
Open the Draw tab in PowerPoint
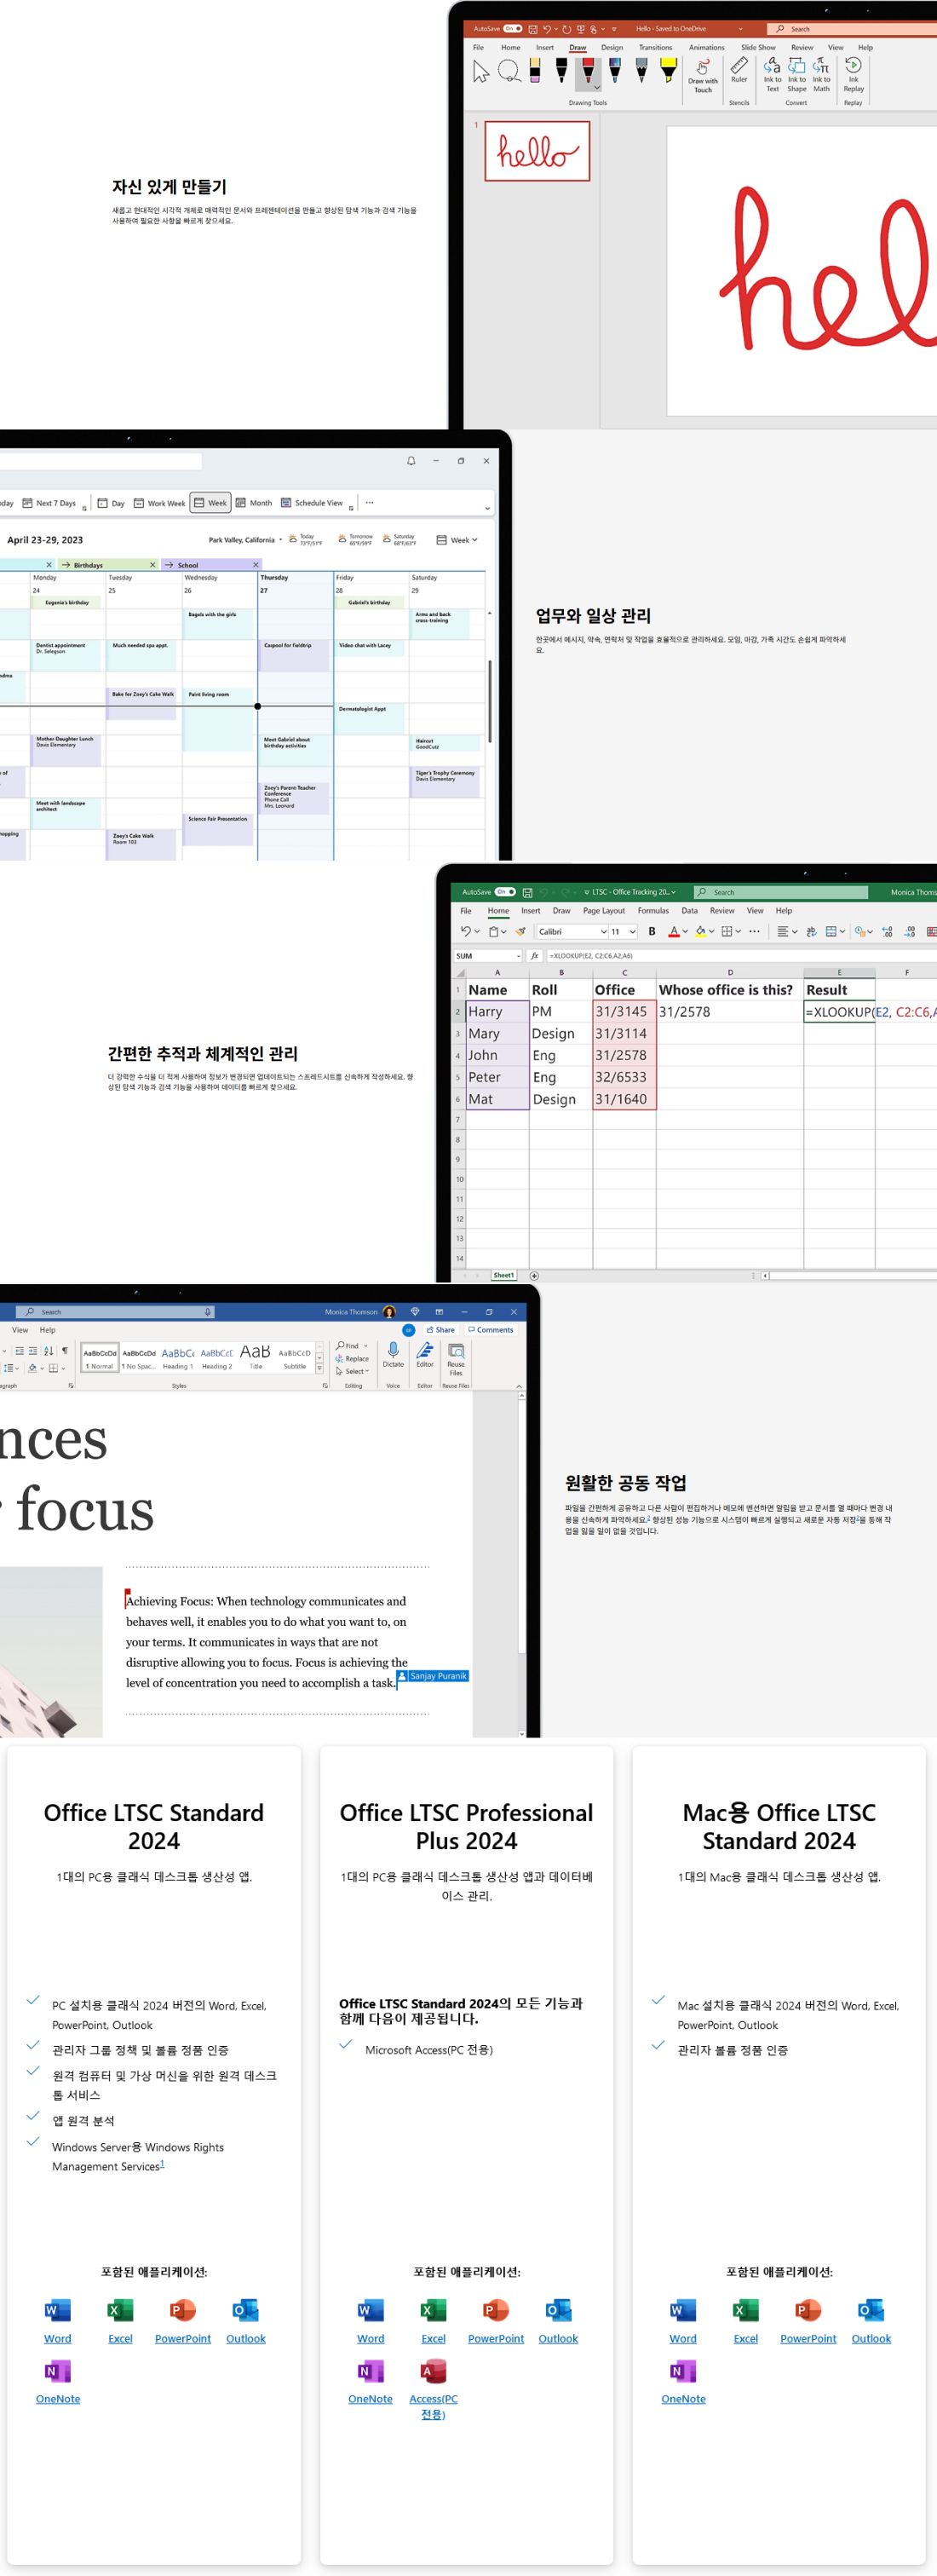[578, 47]
